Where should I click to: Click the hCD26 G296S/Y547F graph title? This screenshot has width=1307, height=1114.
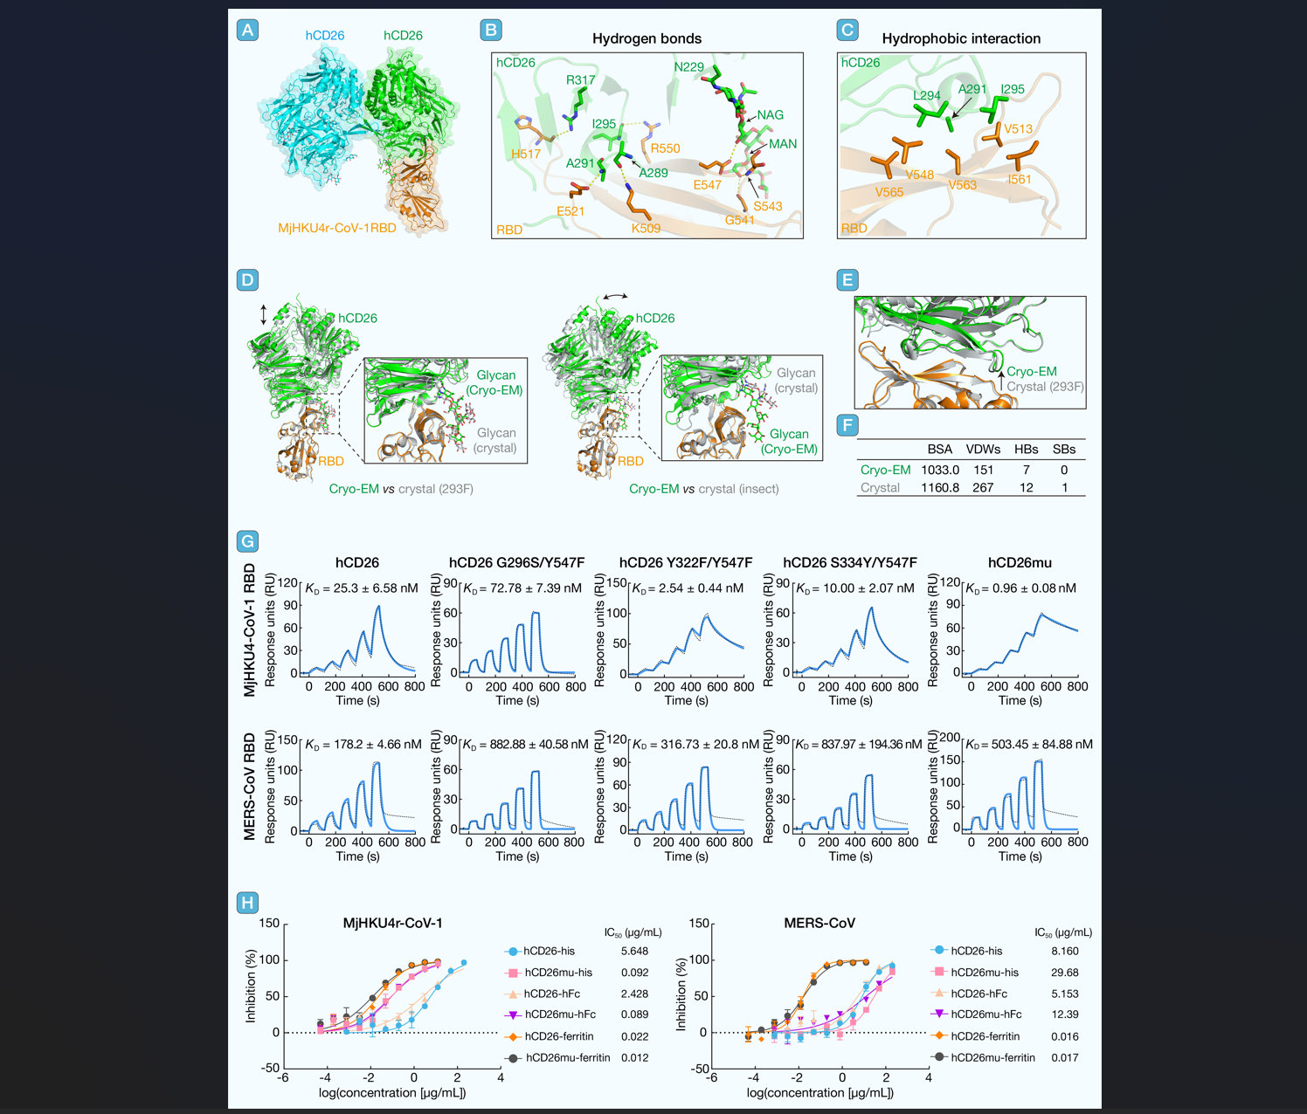click(516, 562)
